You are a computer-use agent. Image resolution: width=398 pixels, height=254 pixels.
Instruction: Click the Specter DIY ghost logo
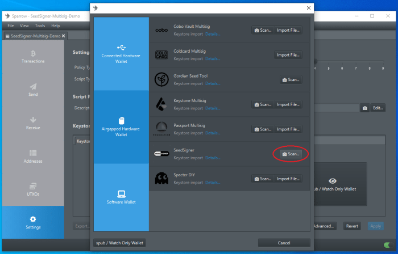tap(161, 179)
